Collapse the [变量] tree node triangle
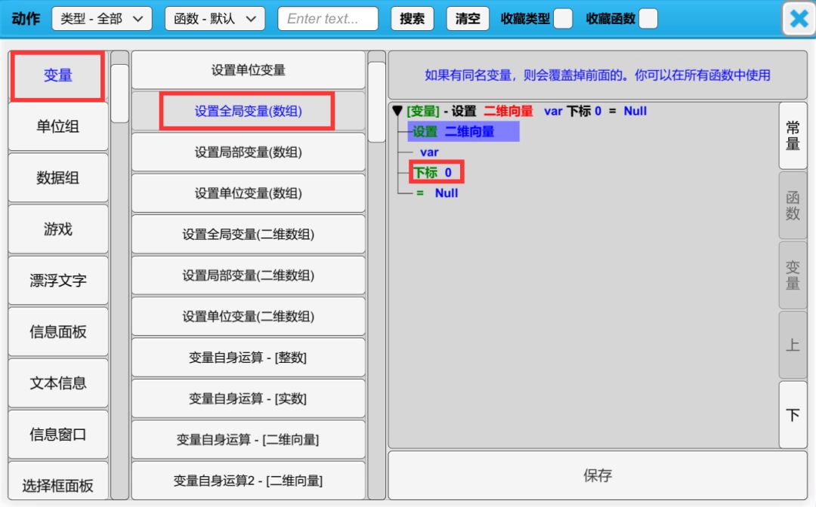This screenshot has width=816, height=507. tap(397, 111)
